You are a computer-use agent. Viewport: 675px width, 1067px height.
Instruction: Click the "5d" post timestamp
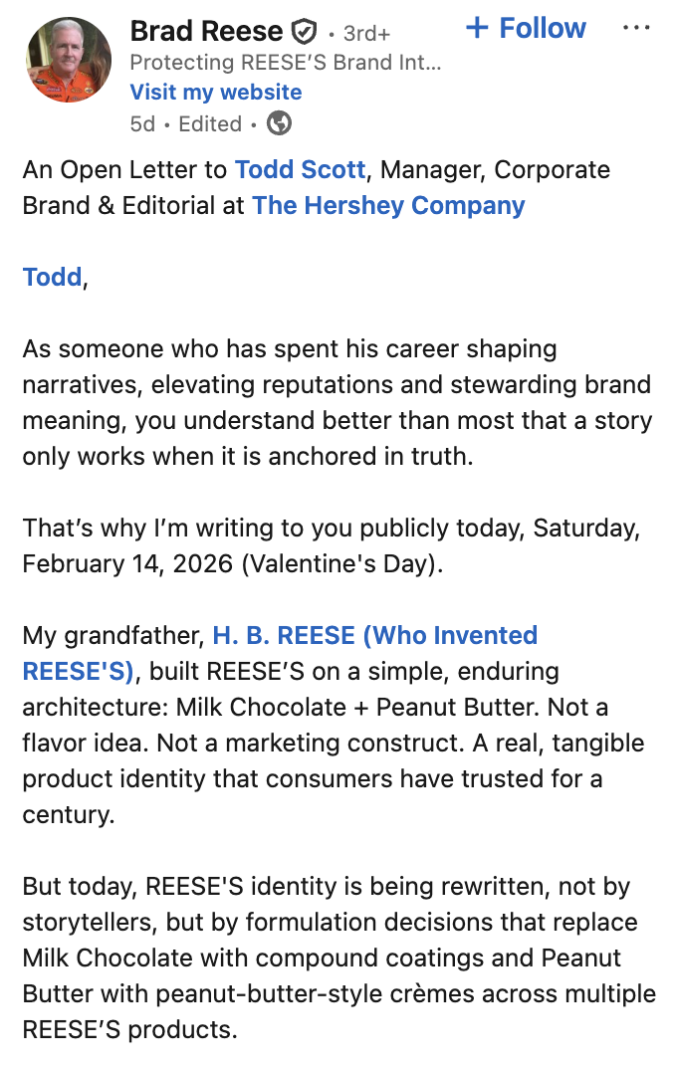click(142, 123)
